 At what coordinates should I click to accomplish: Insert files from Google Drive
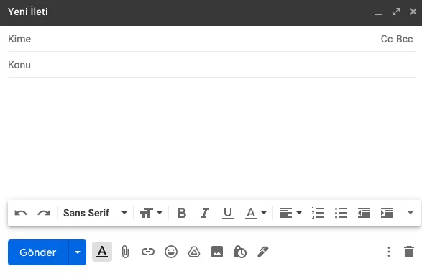click(x=194, y=252)
